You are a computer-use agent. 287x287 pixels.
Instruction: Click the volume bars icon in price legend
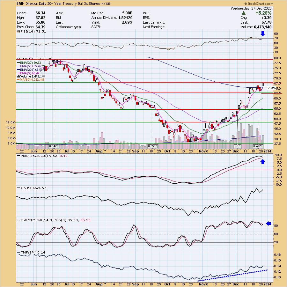[x=18, y=76]
